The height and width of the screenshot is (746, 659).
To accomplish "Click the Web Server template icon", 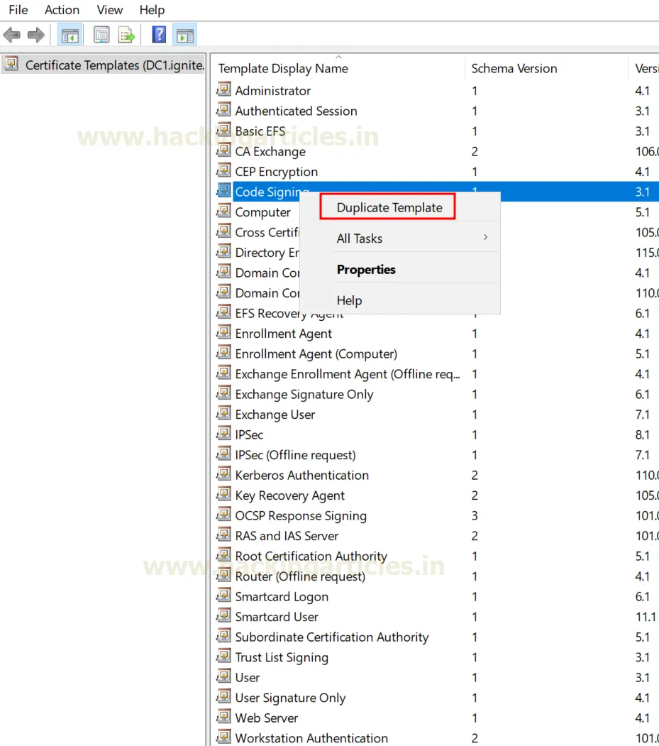I will point(224,718).
